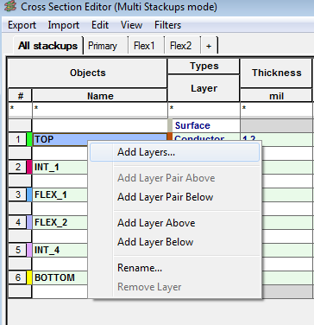This screenshot has height=325, width=314.
Task: Open the Export menu
Action: pyautogui.click(x=22, y=25)
